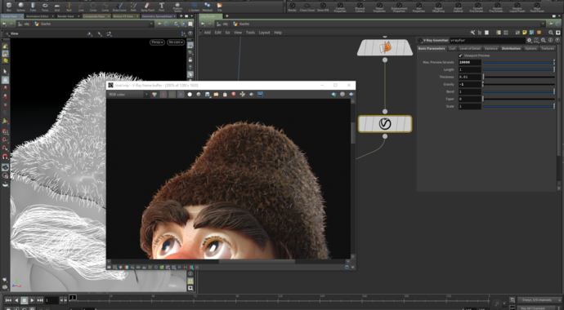564x310 pixels.
Task: Switch to the Textures parameters tab
Action: tap(548, 48)
